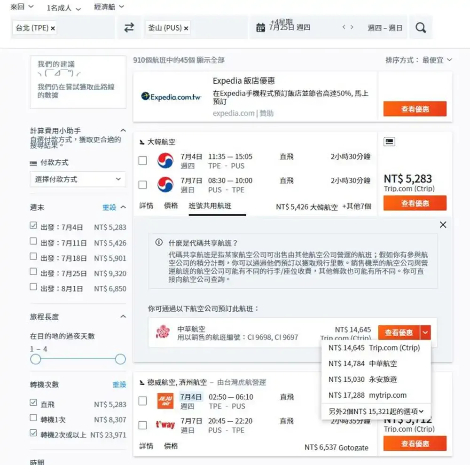
Task: Toggle checkbox 出發：7月11日
Action: pos(33,241)
